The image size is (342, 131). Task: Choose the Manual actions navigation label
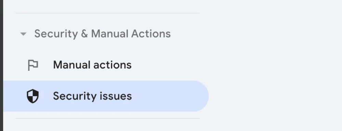click(x=92, y=65)
